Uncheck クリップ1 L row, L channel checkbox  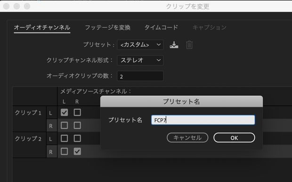[x=64, y=112]
